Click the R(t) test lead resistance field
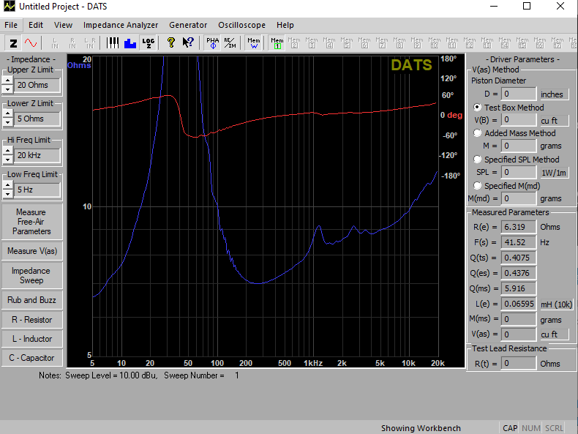Screen dimensions: 578x434 click(518, 364)
